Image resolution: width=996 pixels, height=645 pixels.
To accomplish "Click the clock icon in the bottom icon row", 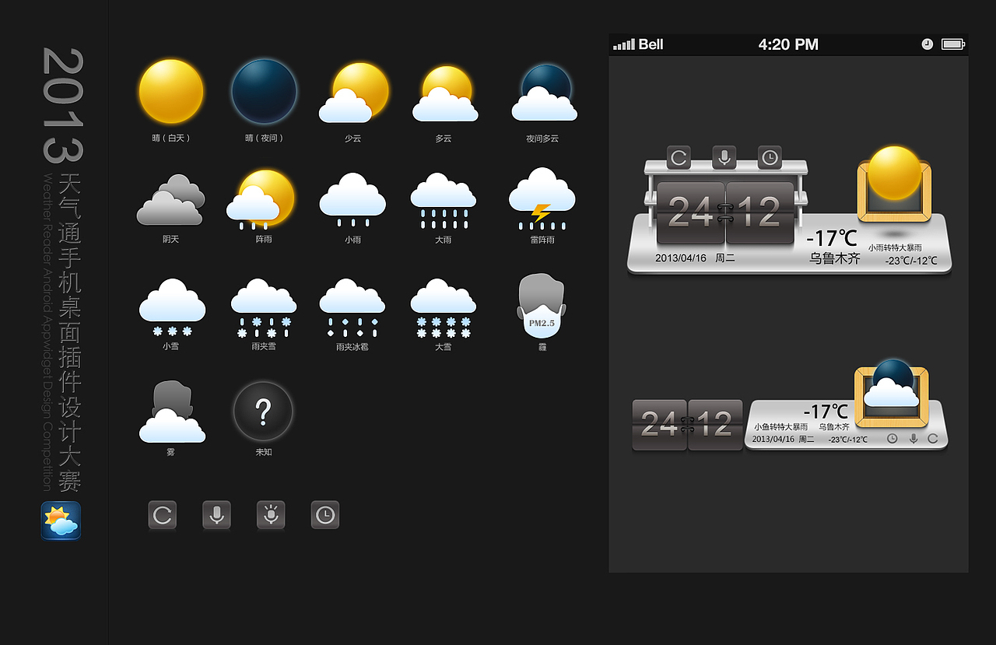I will tap(325, 515).
